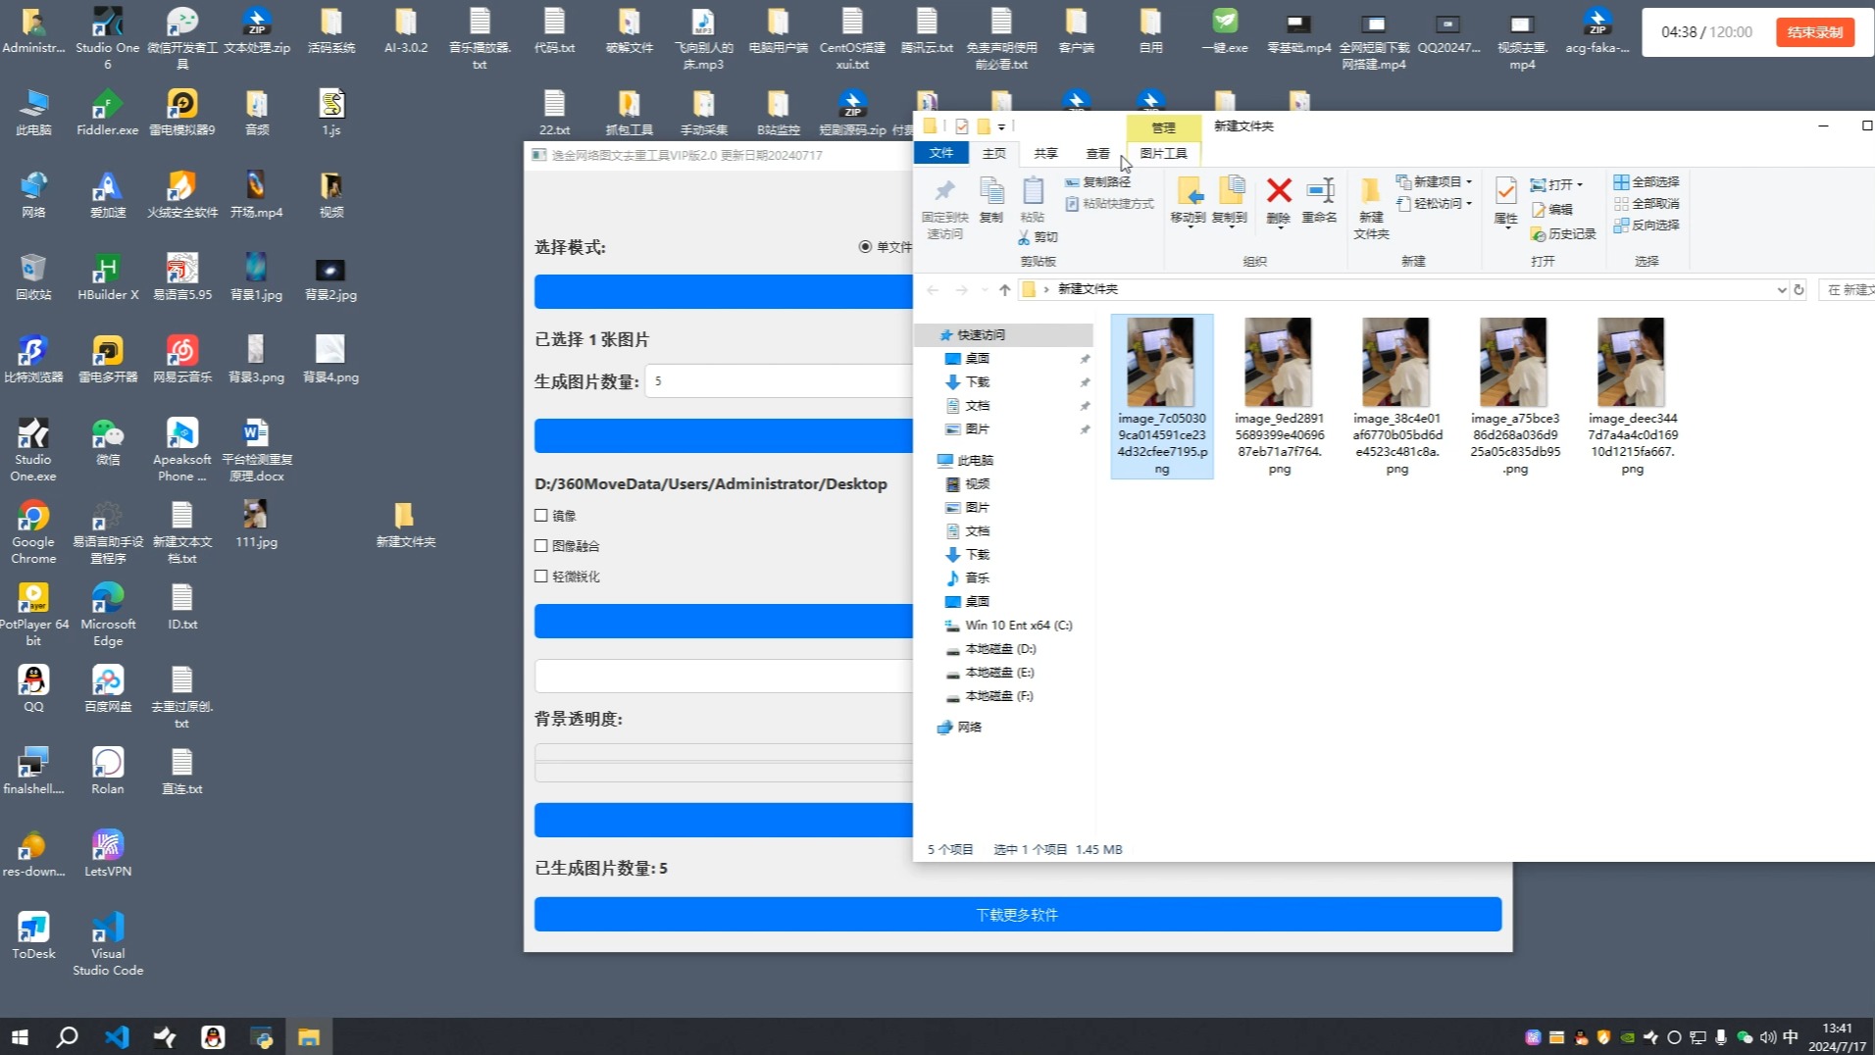Screen dimensions: 1875x1055
Task: Click the Refresh icon beside address bar
Action: 1799,289
